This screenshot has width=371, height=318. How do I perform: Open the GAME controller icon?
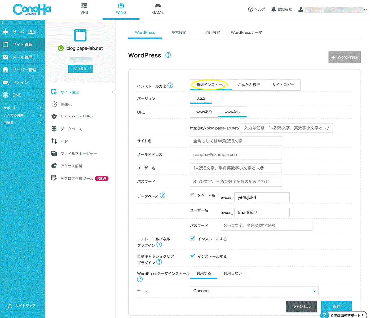158,6
